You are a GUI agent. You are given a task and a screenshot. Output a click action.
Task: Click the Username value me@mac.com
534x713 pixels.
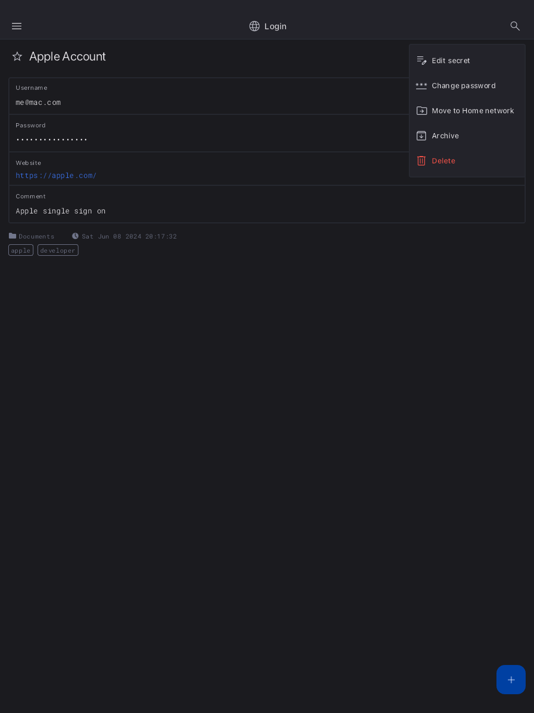coord(38,102)
